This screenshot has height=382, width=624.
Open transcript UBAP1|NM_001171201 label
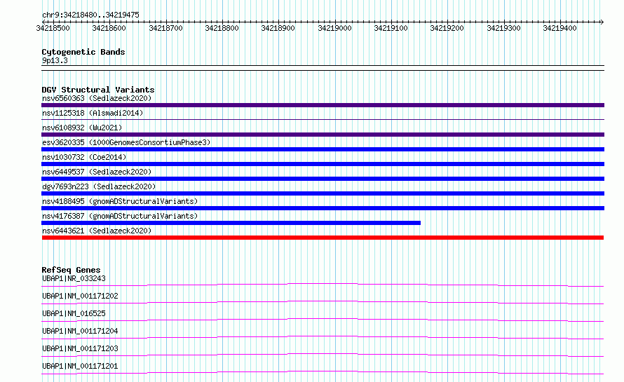pyautogui.click(x=80, y=366)
